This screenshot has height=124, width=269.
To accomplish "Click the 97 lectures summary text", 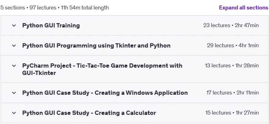I will (x=43, y=8).
